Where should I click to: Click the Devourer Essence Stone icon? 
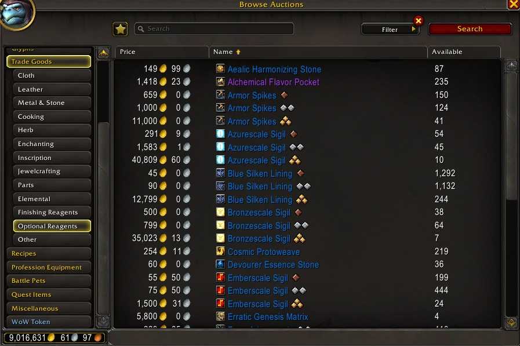(220, 264)
